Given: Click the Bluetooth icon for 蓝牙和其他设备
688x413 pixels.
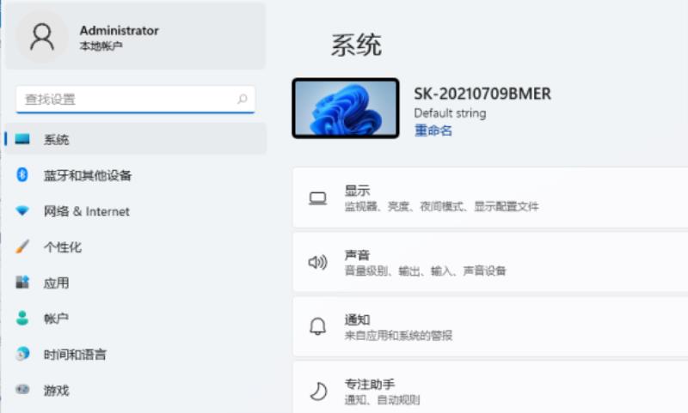Looking at the screenshot, I should tap(22, 175).
